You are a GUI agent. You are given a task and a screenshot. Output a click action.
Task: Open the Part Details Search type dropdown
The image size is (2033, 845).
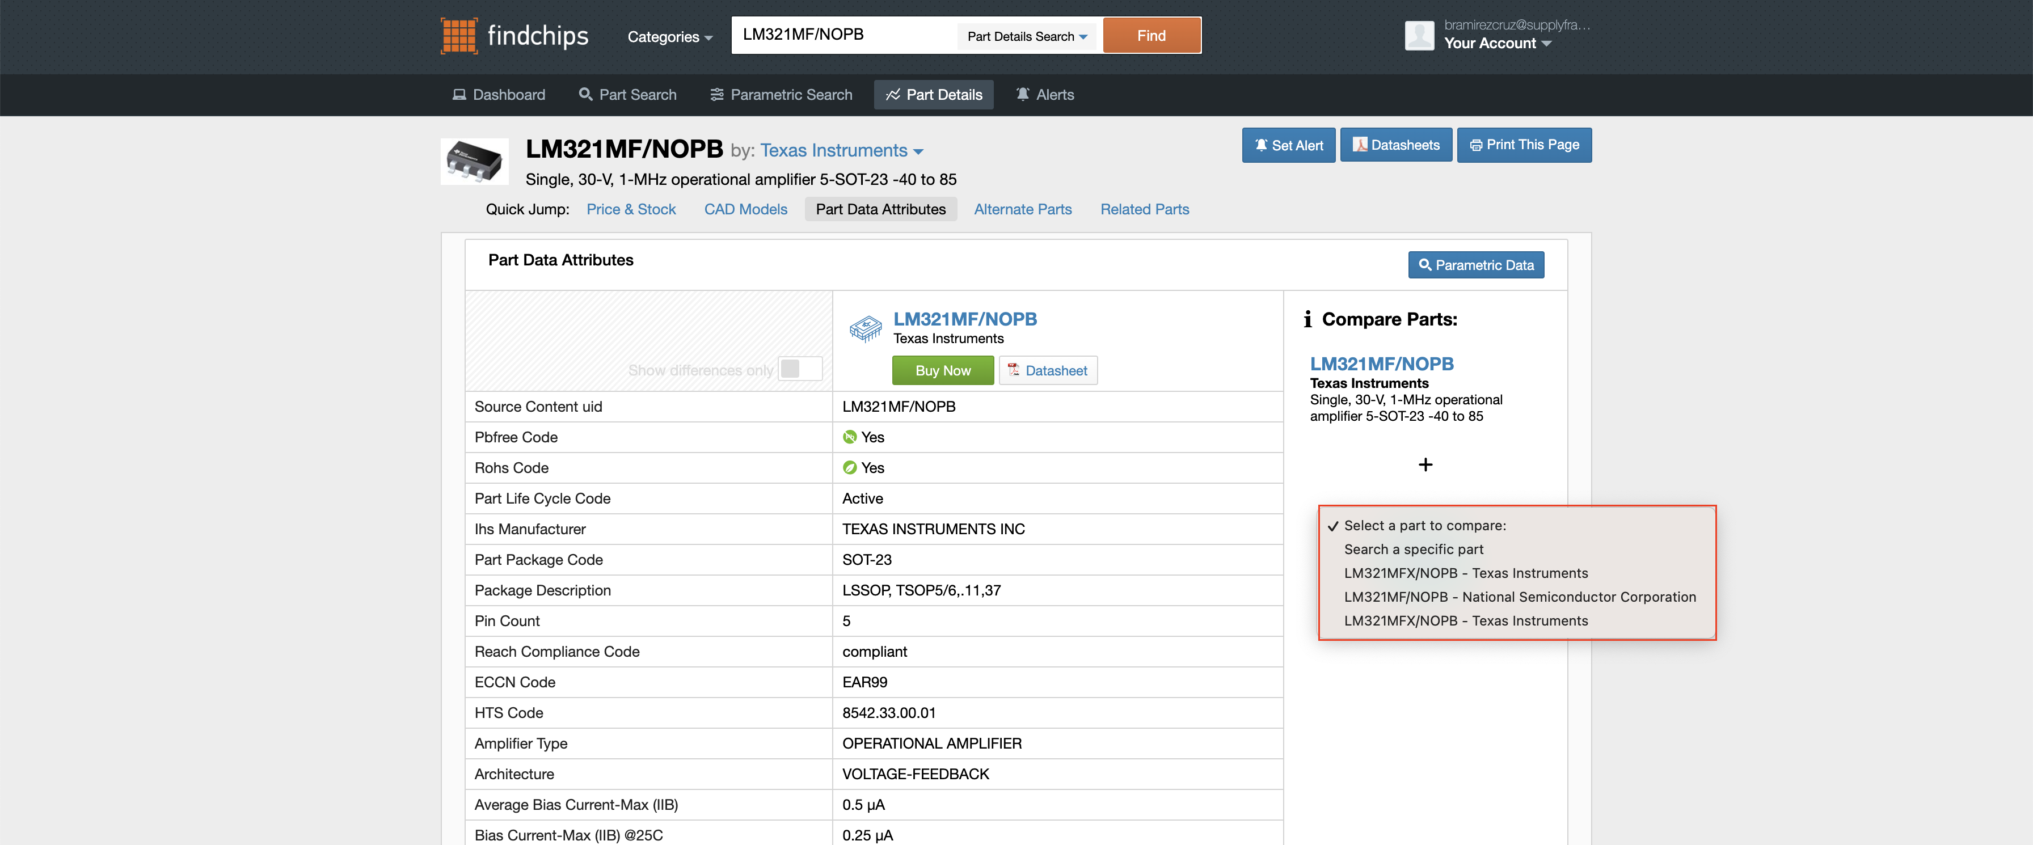(x=1027, y=36)
